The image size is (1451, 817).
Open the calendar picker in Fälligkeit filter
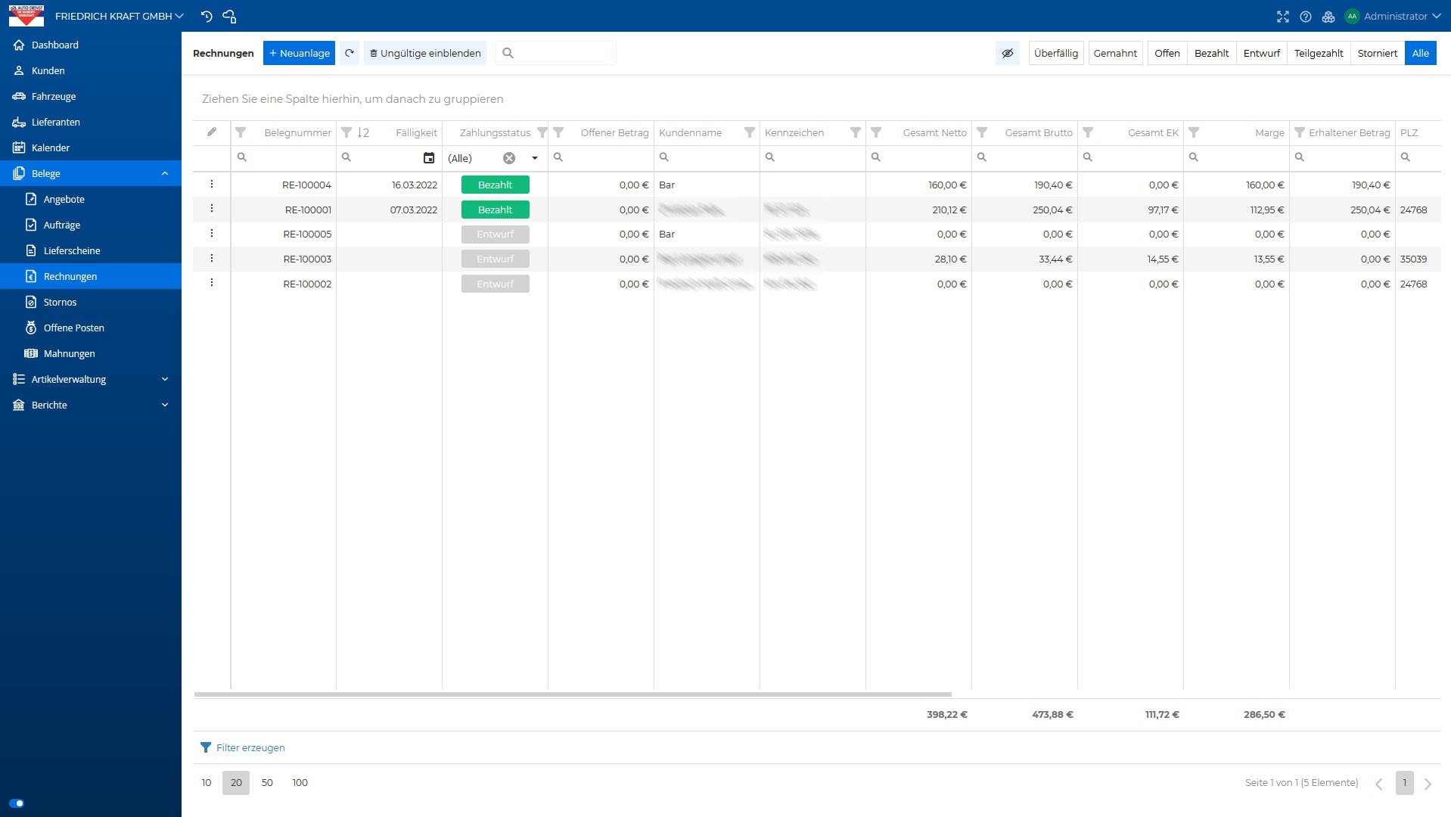(428, 158)
